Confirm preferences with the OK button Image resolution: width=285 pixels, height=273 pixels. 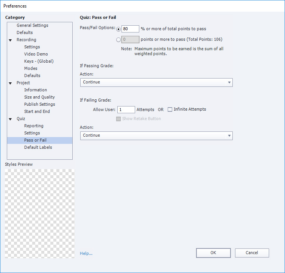[x=213, y=253]
